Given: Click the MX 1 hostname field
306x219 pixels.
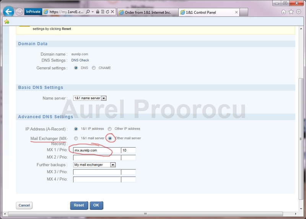Looking at the screenshot, I should pos(97,150).
